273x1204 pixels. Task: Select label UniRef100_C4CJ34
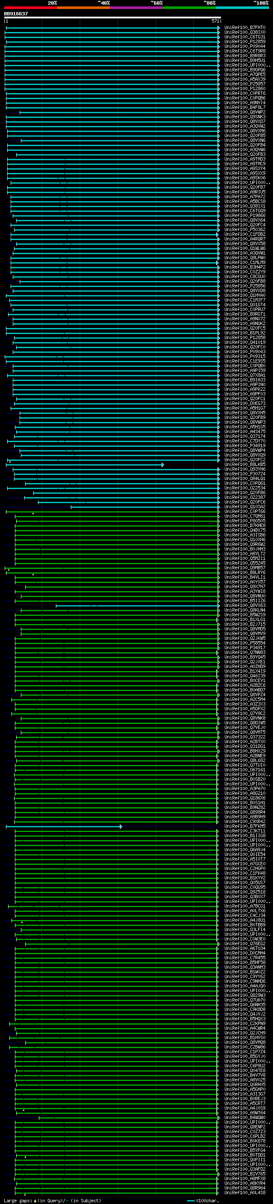click(x=244, y=916)
